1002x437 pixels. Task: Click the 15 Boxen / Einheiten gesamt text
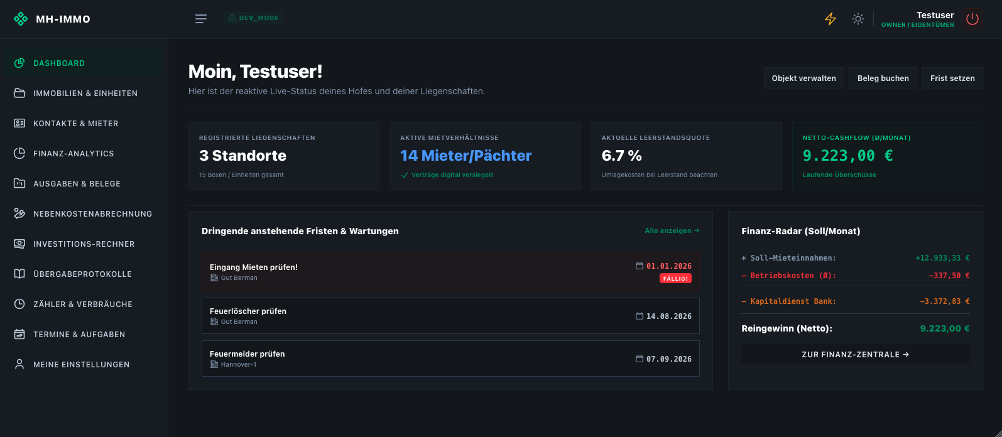[241, 175]
